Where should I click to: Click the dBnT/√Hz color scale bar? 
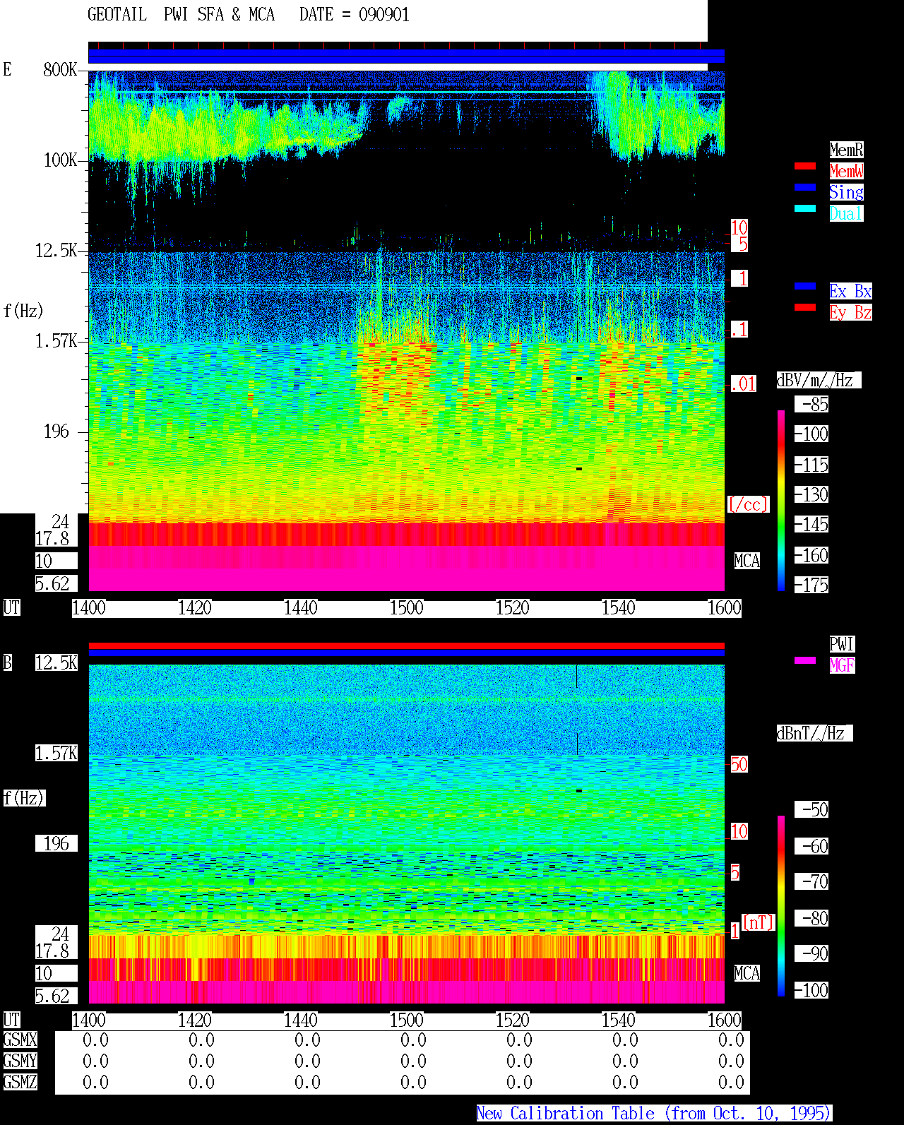781,906
